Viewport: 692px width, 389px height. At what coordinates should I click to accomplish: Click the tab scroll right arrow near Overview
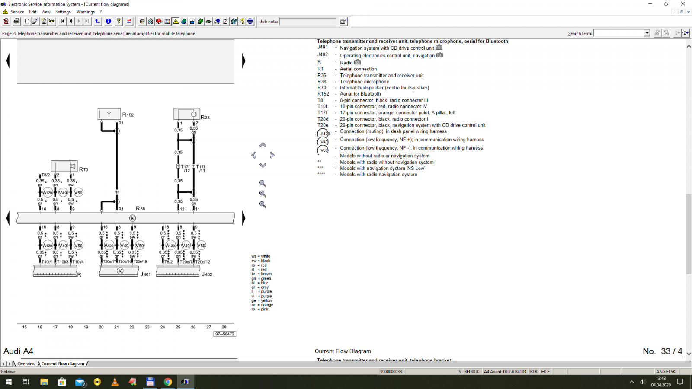(10, 364)
